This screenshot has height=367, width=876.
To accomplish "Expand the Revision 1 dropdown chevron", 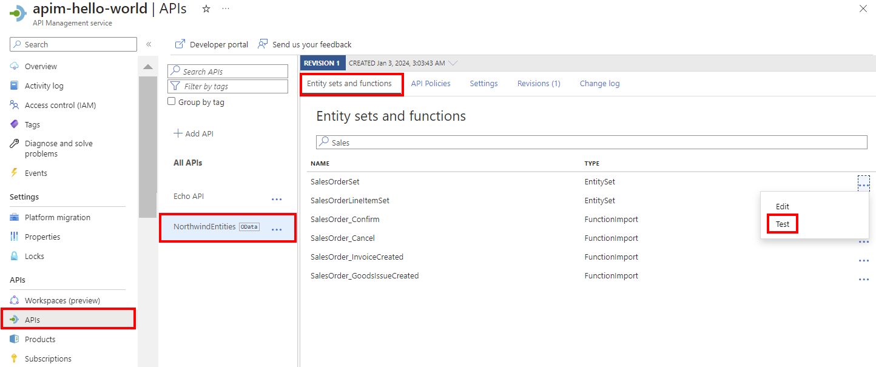I will 453,63.
